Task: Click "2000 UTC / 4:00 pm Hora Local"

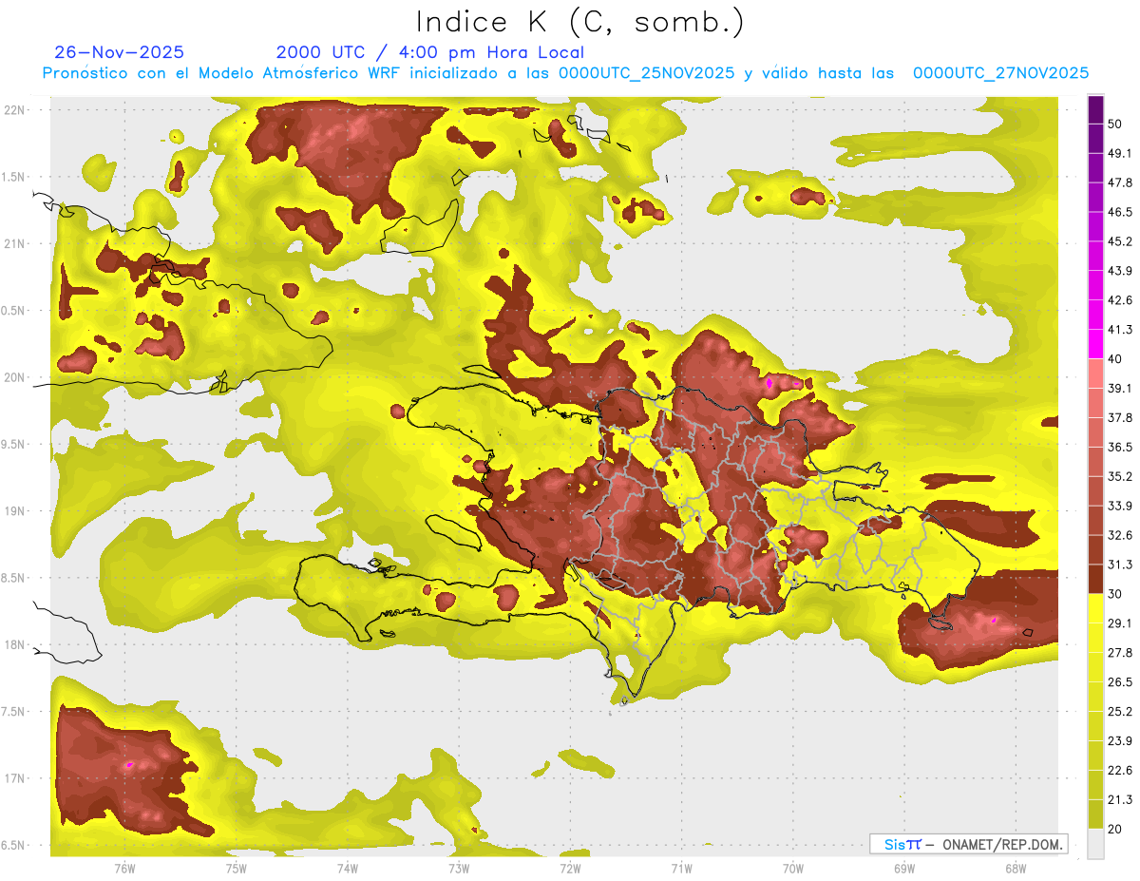Action: (x=430, y=52)
